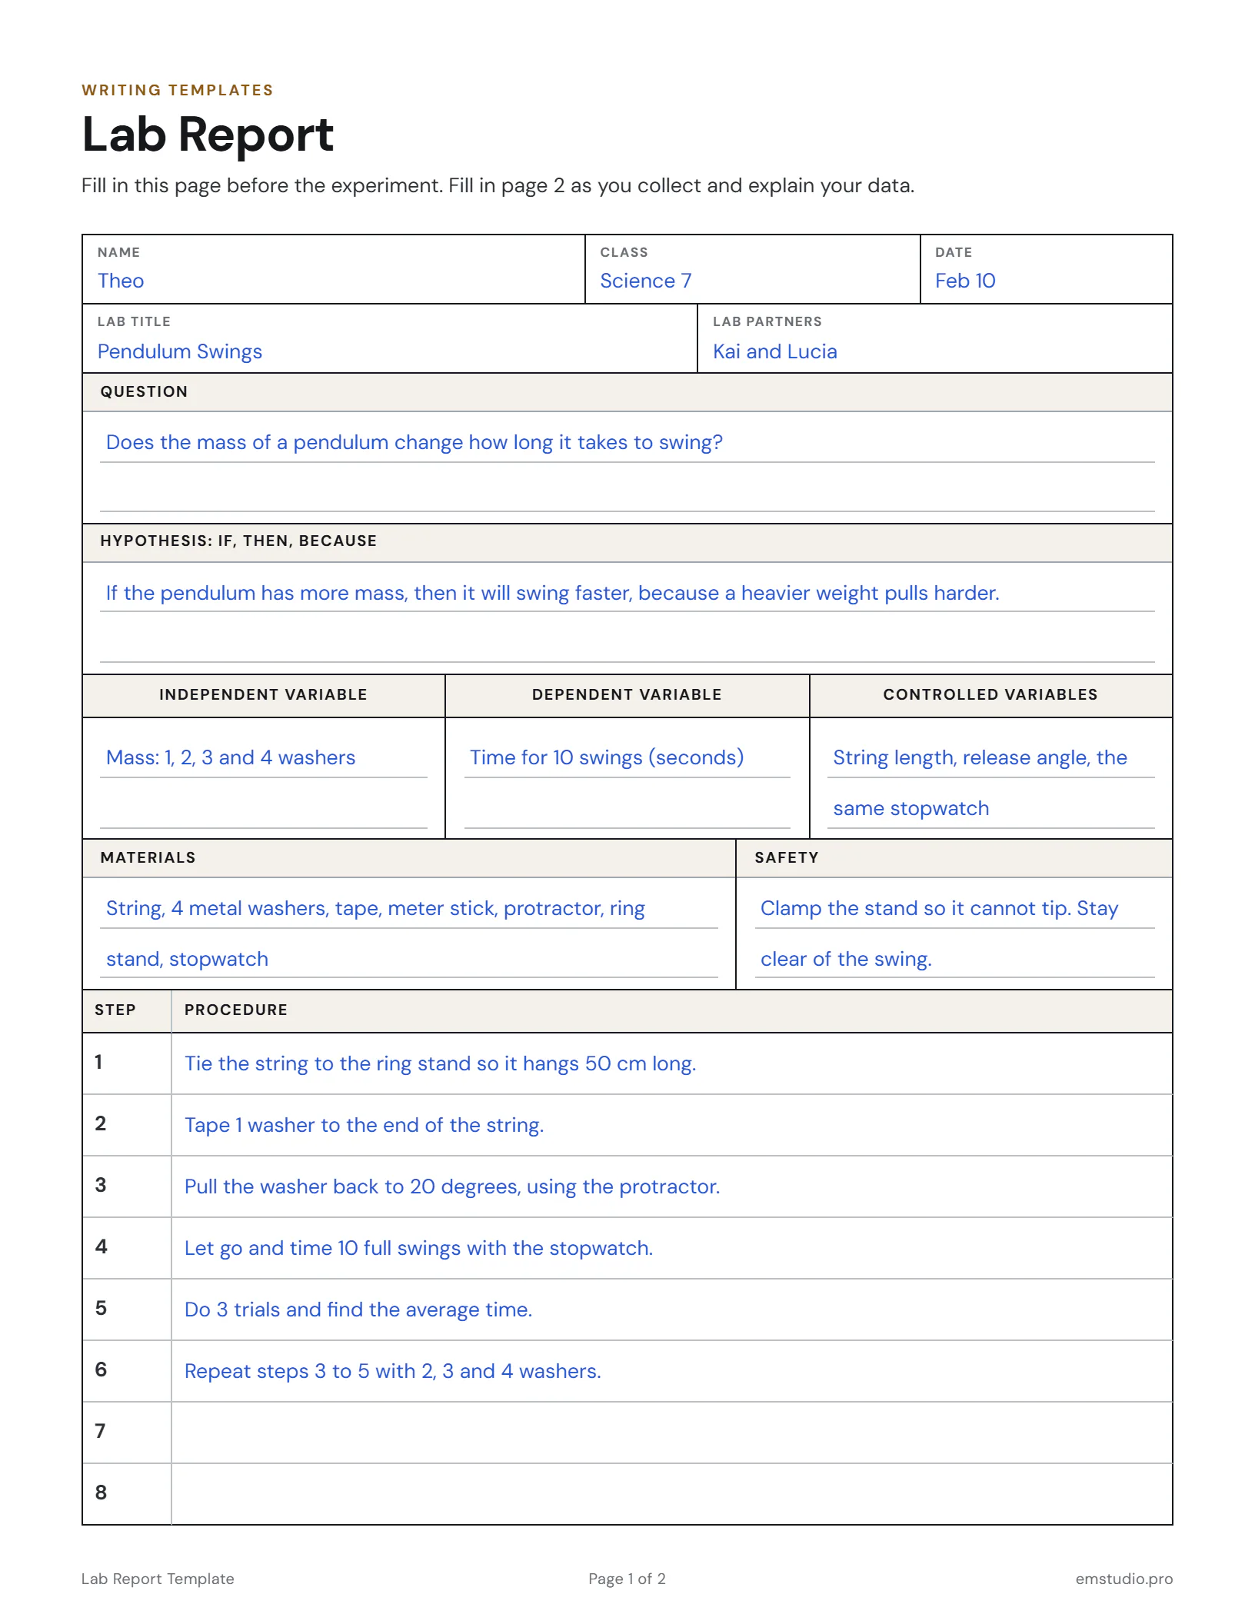This screenshot has height=1624, width=1255.
Task: Click the Date field showing "Feb 10"
Action: [x=1046, y=269]
